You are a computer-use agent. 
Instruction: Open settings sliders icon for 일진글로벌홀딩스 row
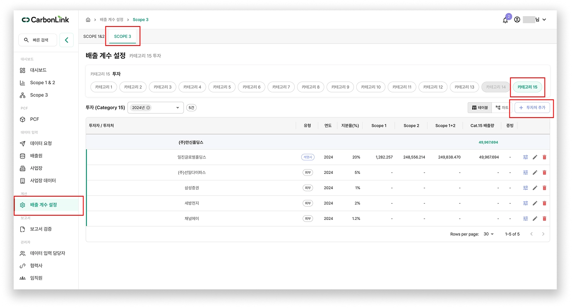[526, 157]
